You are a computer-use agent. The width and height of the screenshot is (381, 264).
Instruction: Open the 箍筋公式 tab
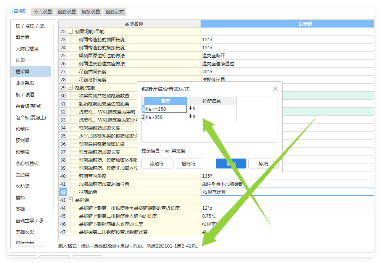pyautogui.click(x=114, y=11)
